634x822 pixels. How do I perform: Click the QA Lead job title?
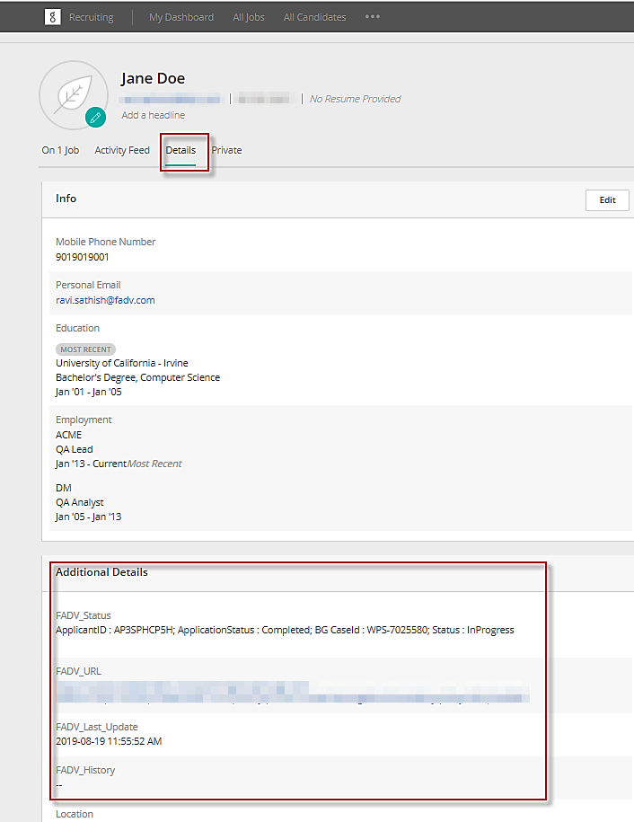pyautogui.click(x=74, y=449)
